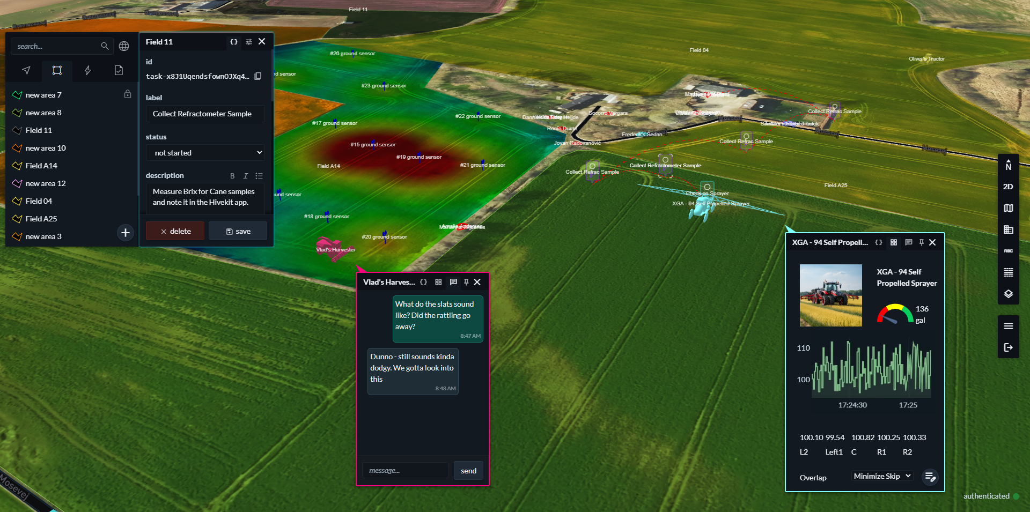This screenshot has height=512, width=1030.
Task: Insert bullet list in description
Action: (259, 176)
